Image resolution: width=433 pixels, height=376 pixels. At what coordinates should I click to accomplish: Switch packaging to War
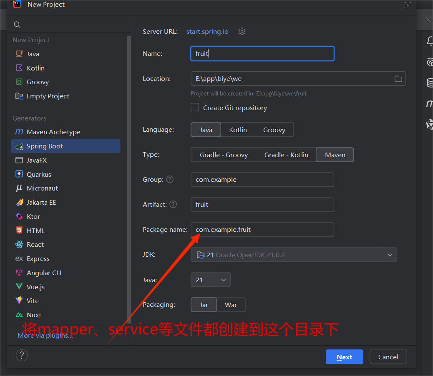pos(231,305)
